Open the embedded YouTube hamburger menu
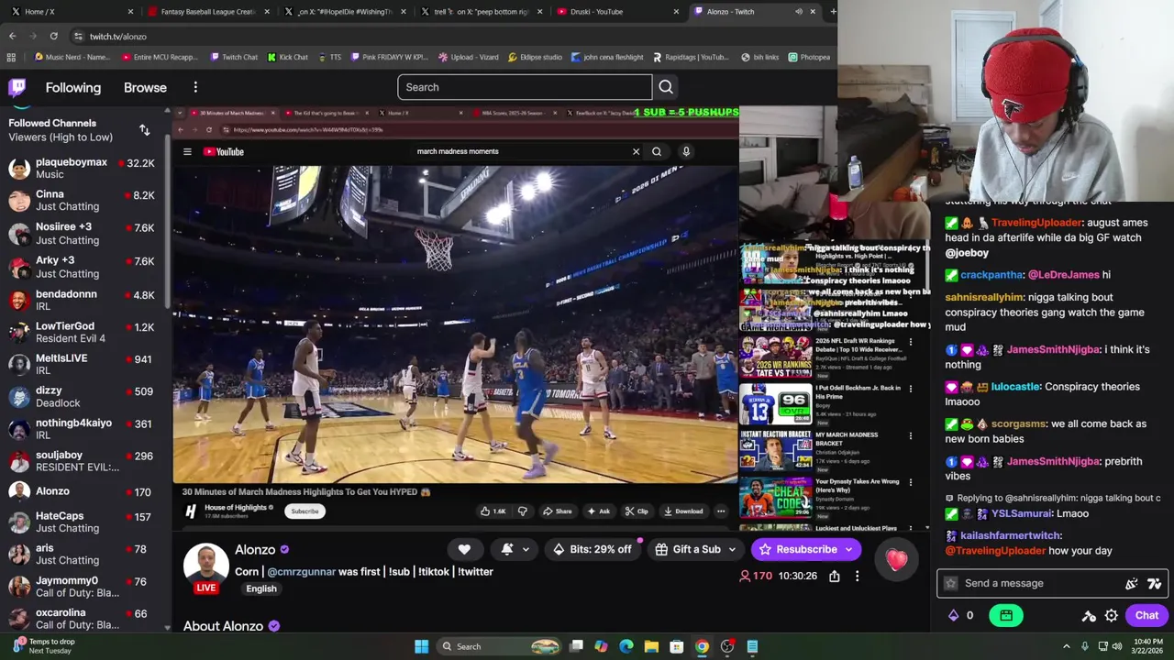Image resolution: width=1174 pixels, height=660 pixels. pyautogui.click(x=187, y=152)
